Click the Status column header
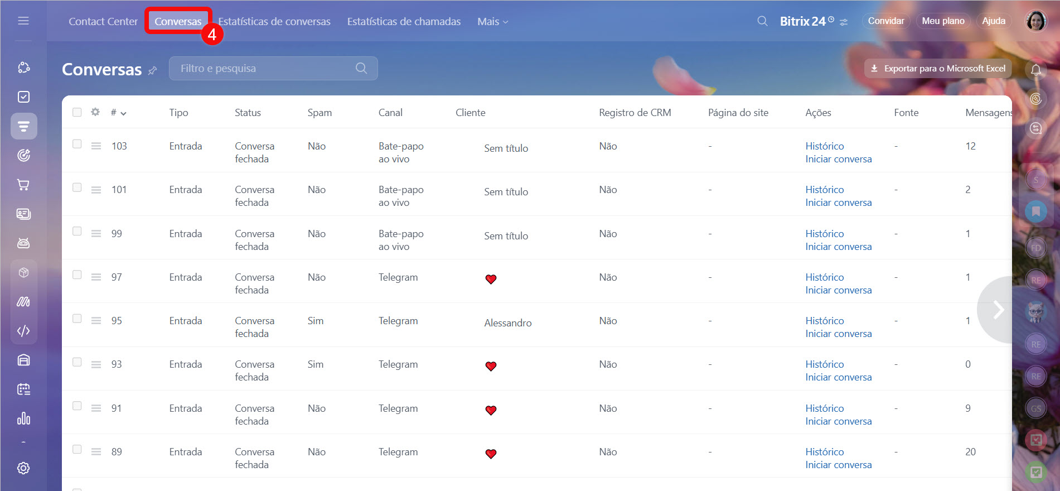The height and width of the screenshot is (491, 1060). [x=248, y=112]
